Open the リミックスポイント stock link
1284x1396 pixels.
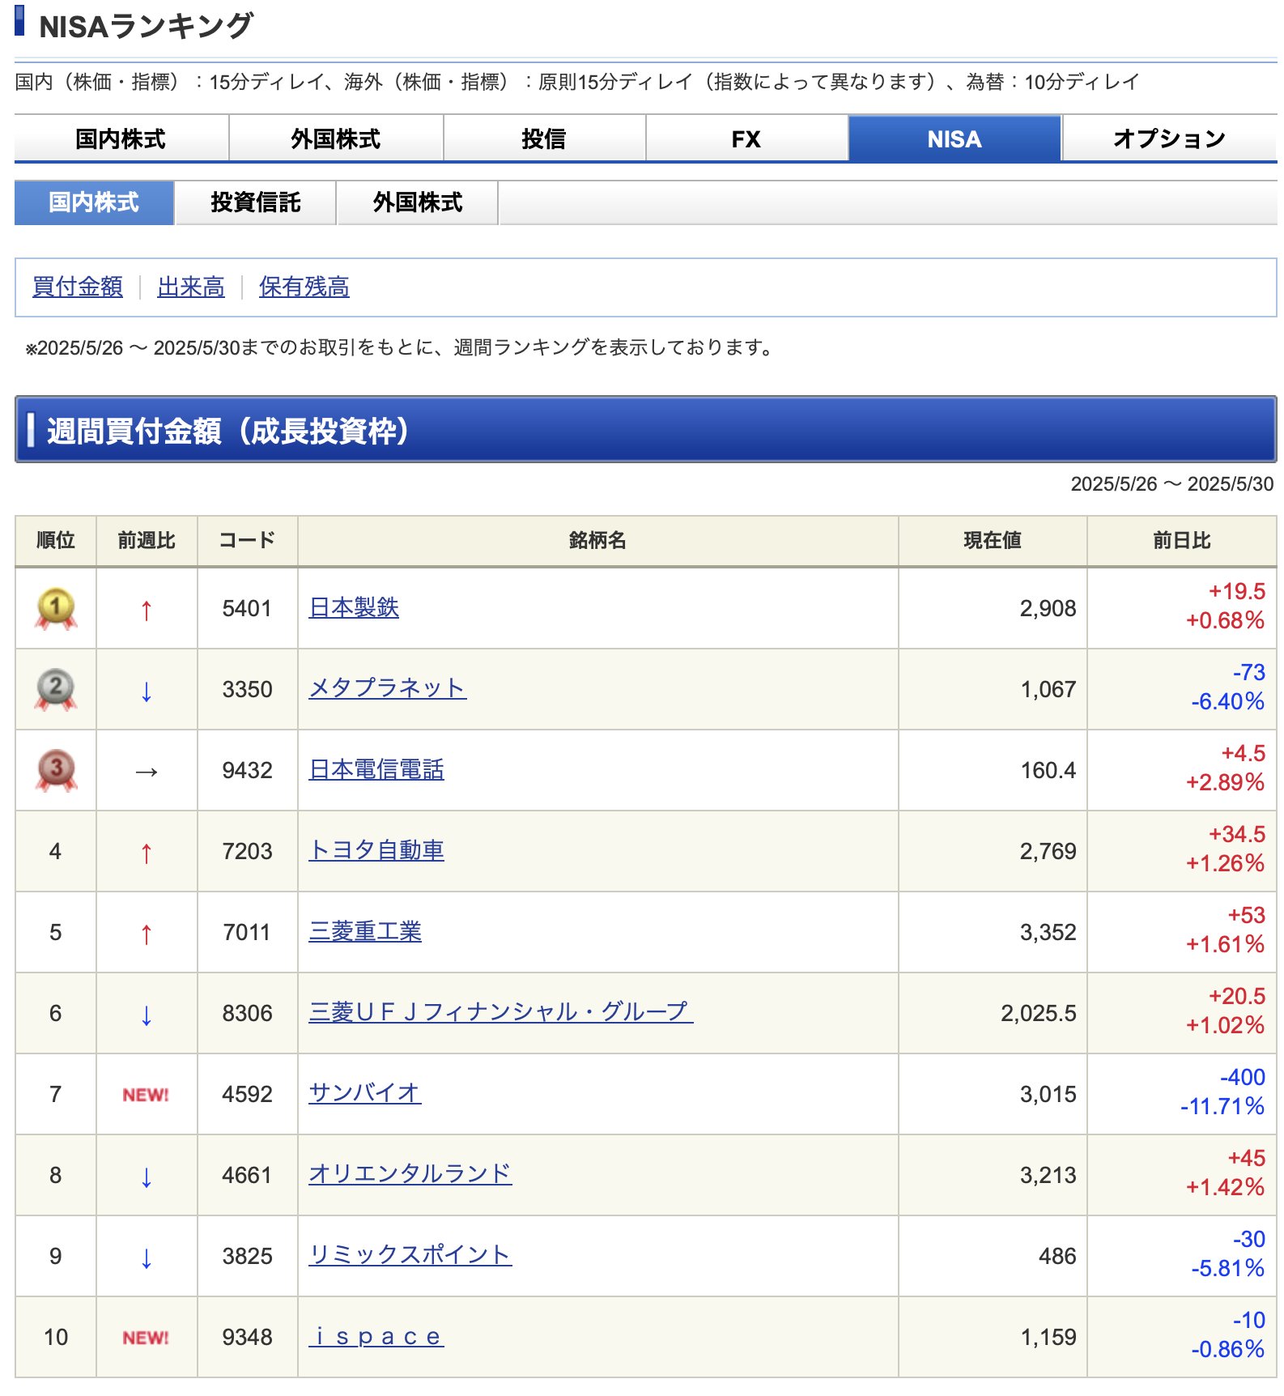410,1255
